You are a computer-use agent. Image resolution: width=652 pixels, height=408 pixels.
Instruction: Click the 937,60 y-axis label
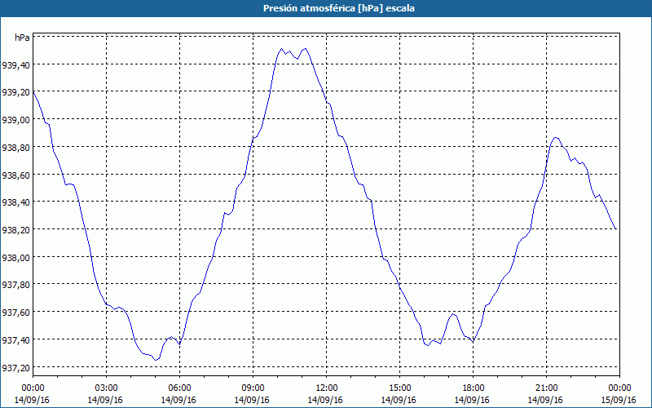point(15,313)
